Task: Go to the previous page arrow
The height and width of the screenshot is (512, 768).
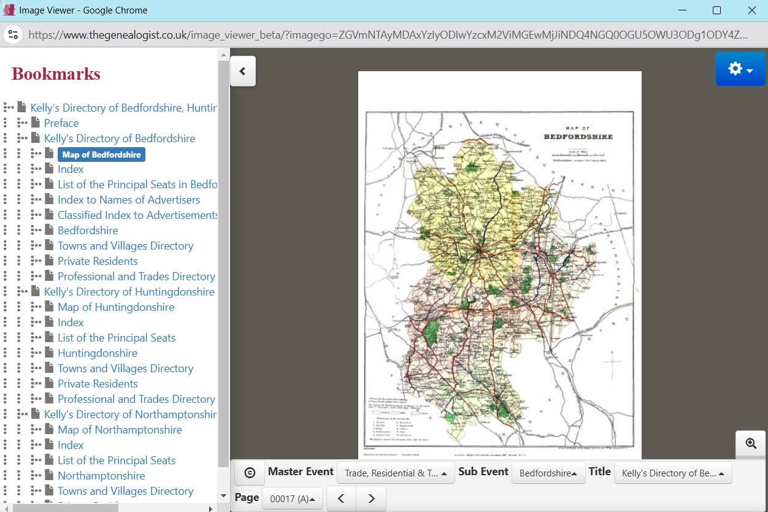Action: tap(342, 499)
